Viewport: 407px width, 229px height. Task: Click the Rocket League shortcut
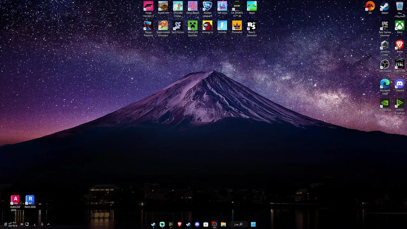[x=207, y=10]
